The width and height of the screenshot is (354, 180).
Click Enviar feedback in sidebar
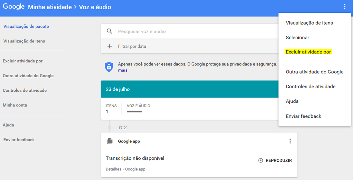point(19,140)
